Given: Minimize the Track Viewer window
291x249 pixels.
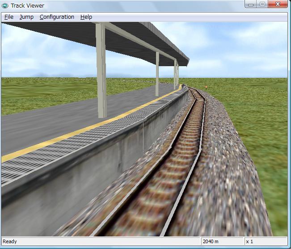Looking at the screenshot, I should (252, 4).
